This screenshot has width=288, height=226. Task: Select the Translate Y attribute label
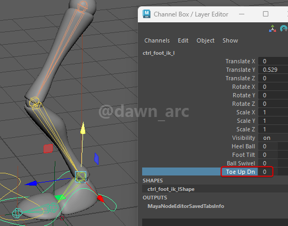click(241, 70)
